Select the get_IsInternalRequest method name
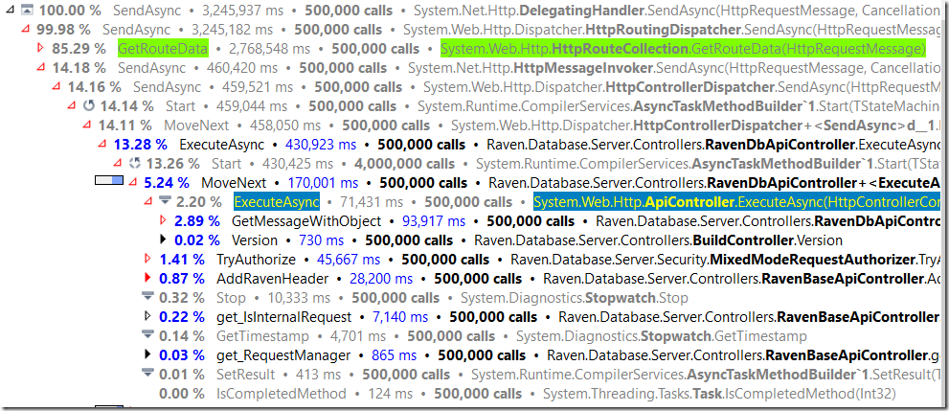Image resolution: width=949 pixels, height=411 pixels. 283,316
